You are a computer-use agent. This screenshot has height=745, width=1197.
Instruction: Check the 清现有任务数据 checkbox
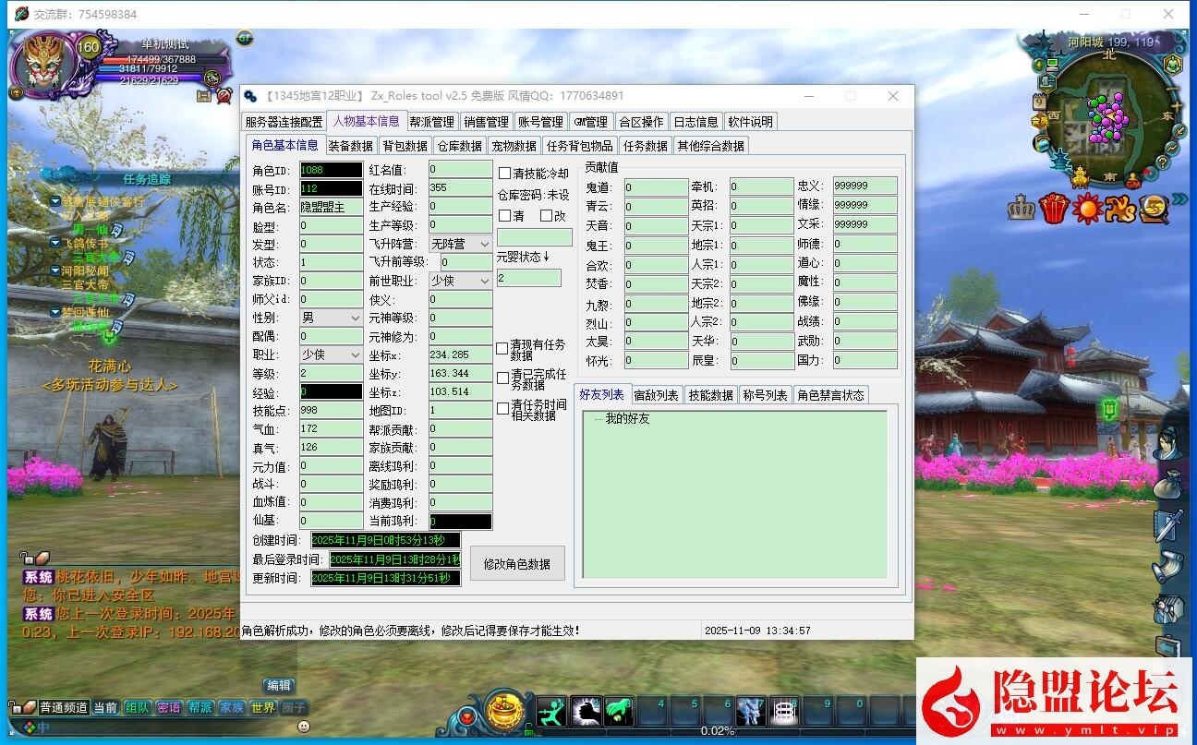[502, 349]
